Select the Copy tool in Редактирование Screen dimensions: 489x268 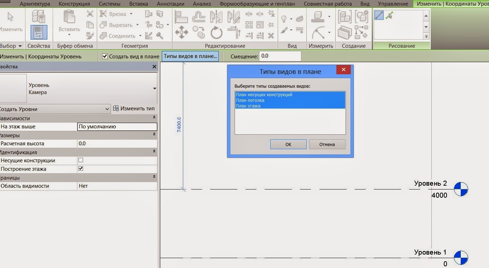(199, 33)
